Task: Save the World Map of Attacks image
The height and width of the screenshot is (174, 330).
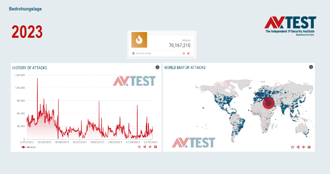Action: (x=309, y=147)
